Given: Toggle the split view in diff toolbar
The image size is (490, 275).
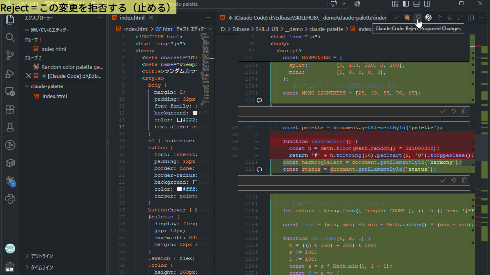Looking at the screenshot, I should click(x=471, y=18).
